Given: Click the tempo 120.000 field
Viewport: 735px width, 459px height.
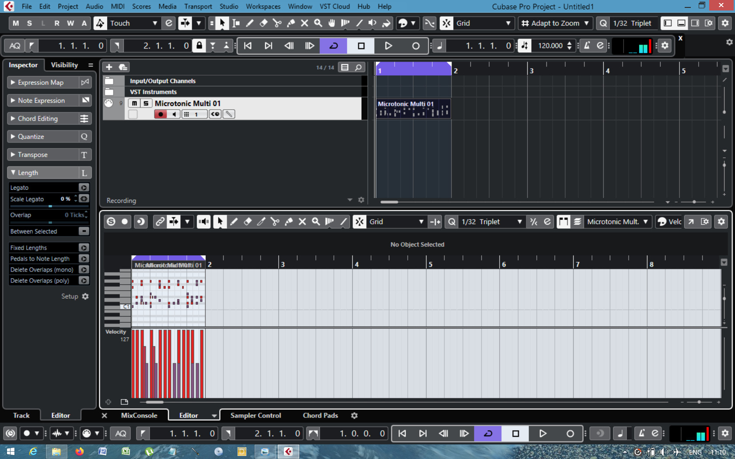Looking at the screenshot, I should point(550,45).
